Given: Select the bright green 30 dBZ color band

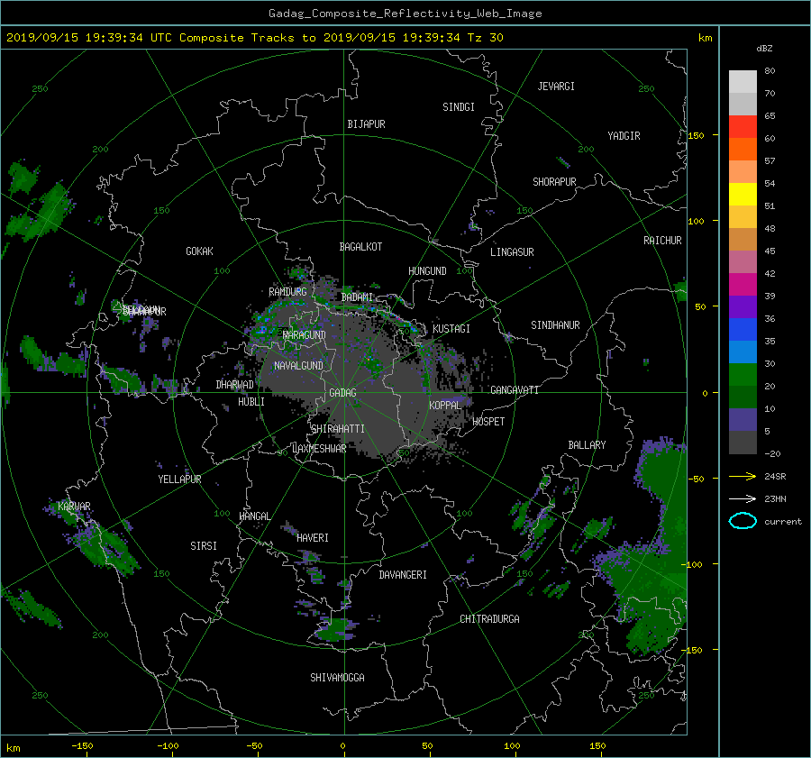Looking at the screenshot, I should point(743,375).
